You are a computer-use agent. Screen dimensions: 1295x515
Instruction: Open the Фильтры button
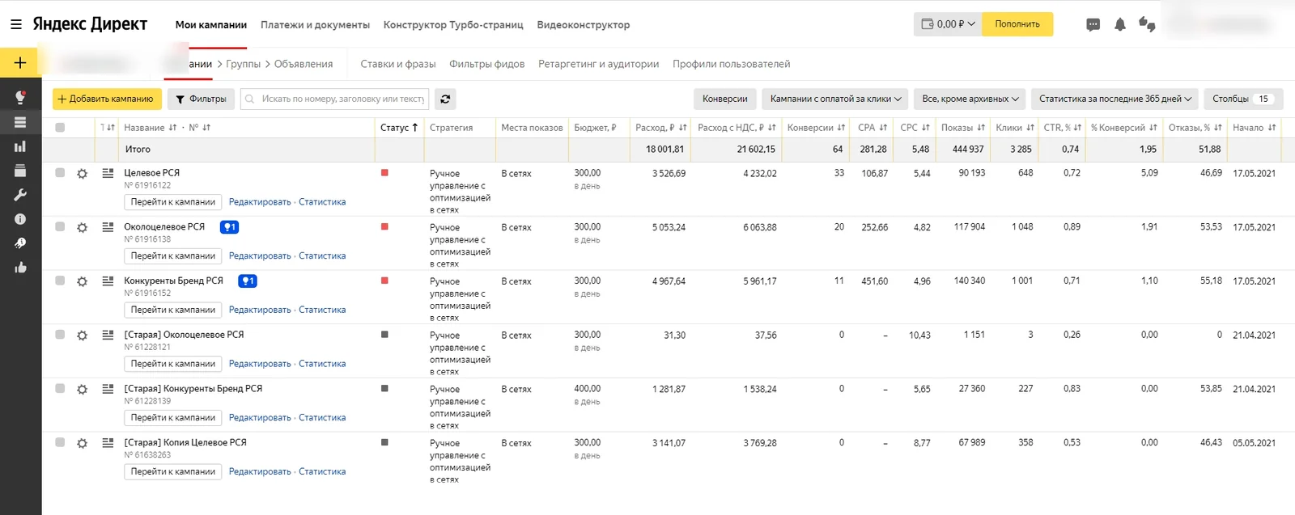201,99
